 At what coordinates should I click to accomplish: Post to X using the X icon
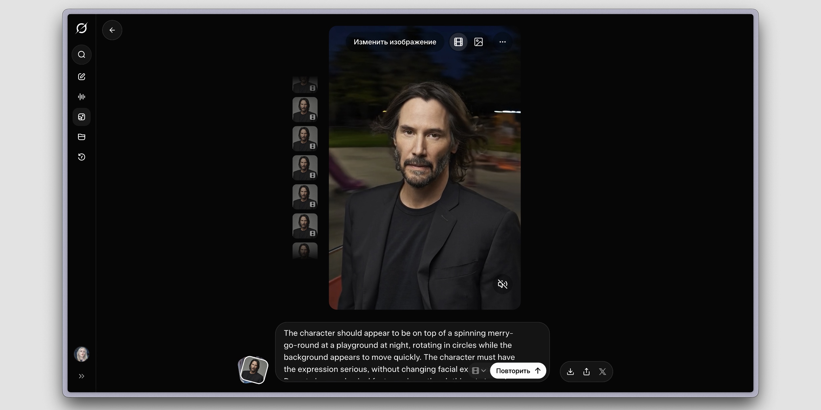click(602, 372)
